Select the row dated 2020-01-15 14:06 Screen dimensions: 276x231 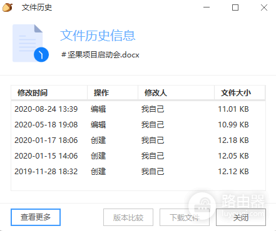[138, 156]
